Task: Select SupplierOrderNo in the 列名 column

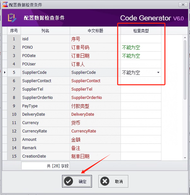Action: [x=45, y=97]
